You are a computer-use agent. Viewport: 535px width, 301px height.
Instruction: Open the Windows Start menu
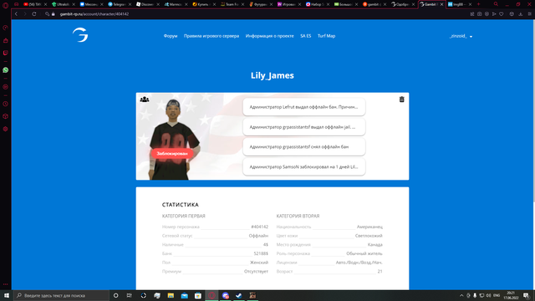7,295
